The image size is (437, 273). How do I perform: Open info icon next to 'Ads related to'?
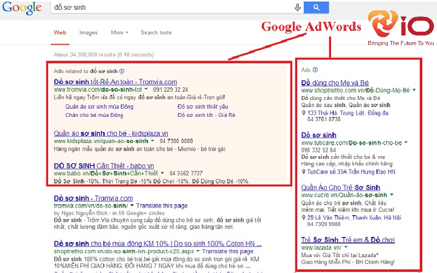[x=122, y=72]
